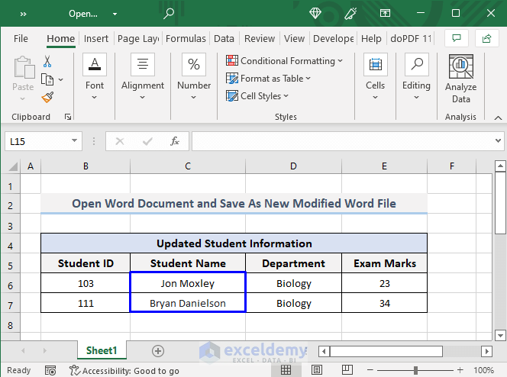Open the Comments speech bubble icon

pyautogui.click(x=456, y=38)
